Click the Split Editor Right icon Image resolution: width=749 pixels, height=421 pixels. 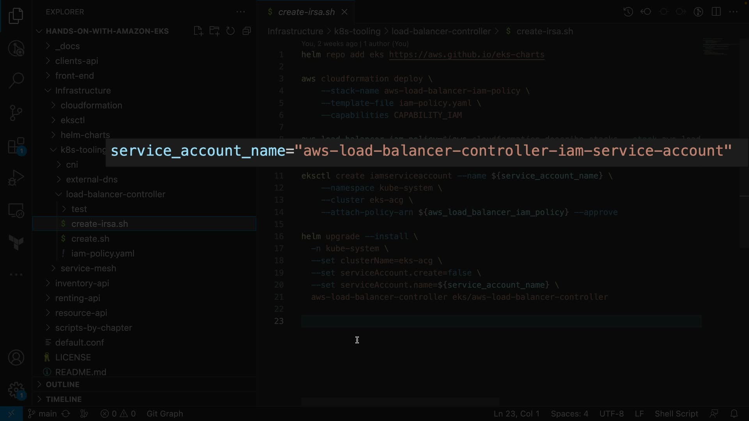click(716, 12)
